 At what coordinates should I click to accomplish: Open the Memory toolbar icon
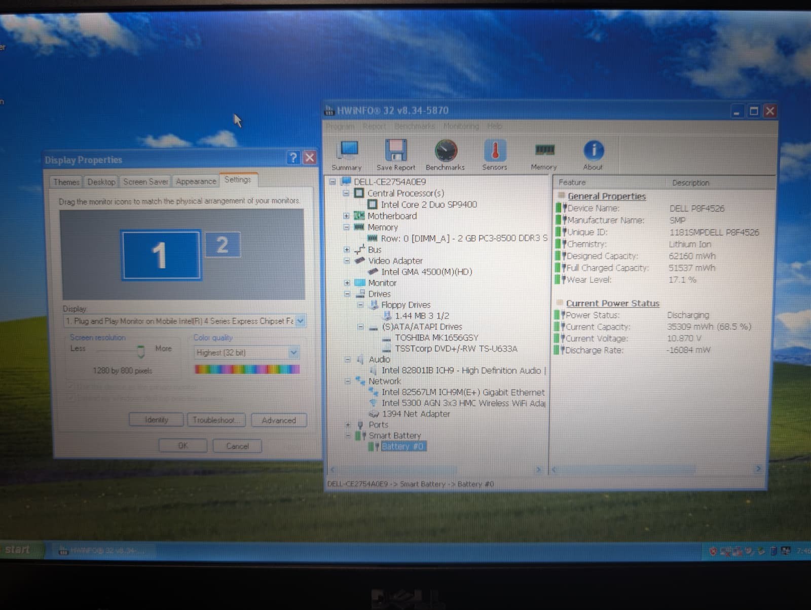(544, 150)
